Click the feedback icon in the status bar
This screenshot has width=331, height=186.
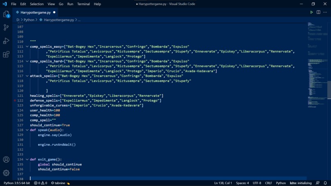click(317, 183)
